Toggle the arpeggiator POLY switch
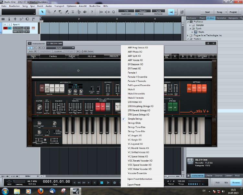Screen dimensions: 243x195 (x=62, y=88)
